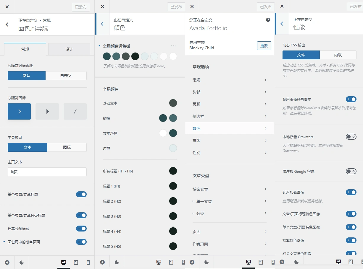Toggle dark mode with the moon icon
Viewport: 363px width, 269px height.
(x=21, y=262)
